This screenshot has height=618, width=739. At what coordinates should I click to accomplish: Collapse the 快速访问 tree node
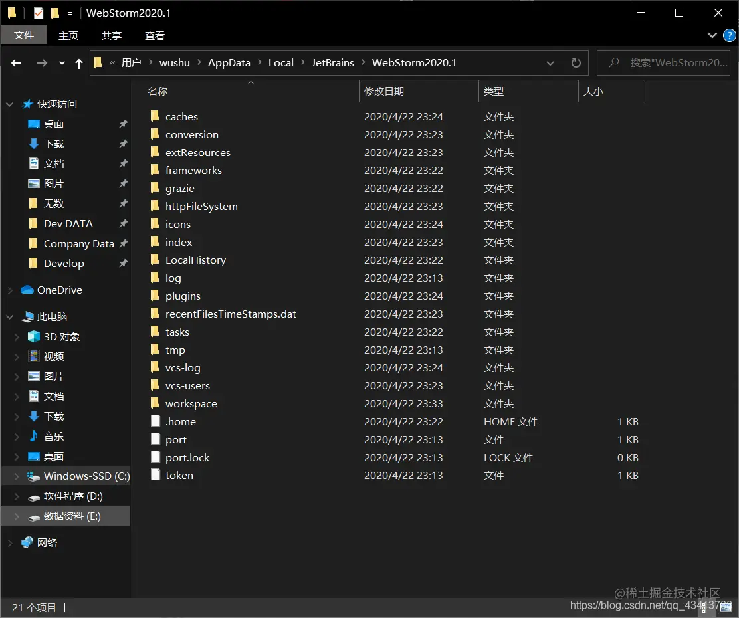point(9,104)
